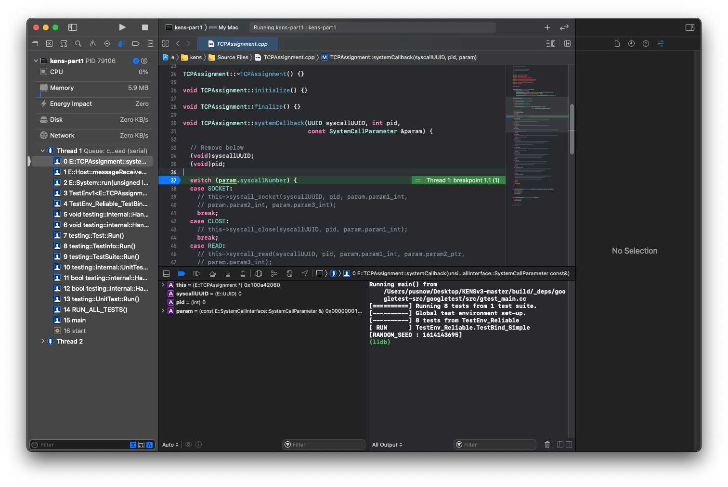Click the Step Out button
The height and width of the screenshot is (487, 728).
click(243, 273)
